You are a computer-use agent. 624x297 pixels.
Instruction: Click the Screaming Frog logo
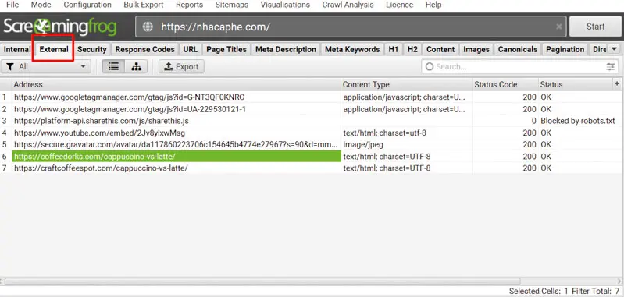[60, 27]
